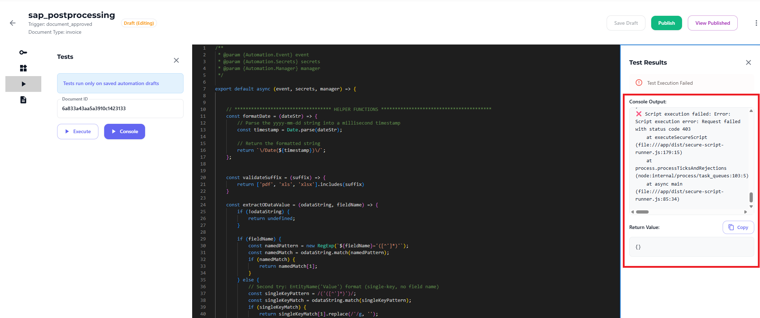
Task: Go back using the left arrow
Action: coord(13,23)
